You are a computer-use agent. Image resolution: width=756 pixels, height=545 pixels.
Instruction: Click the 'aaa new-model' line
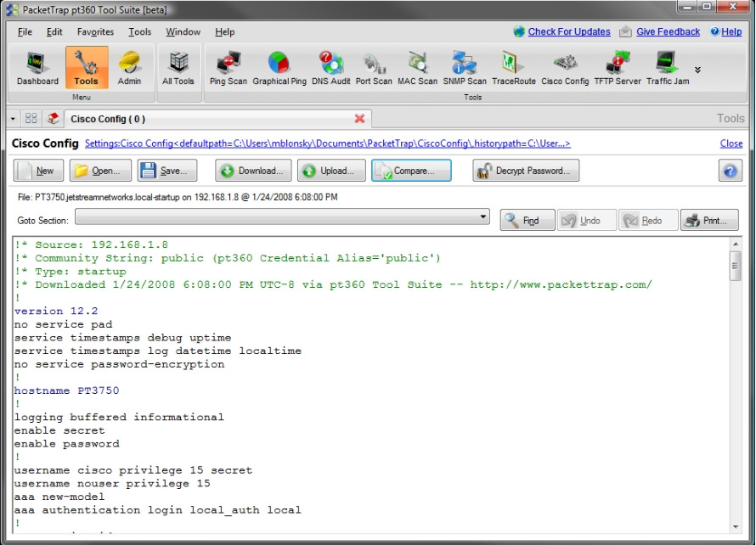pos(59,497)
